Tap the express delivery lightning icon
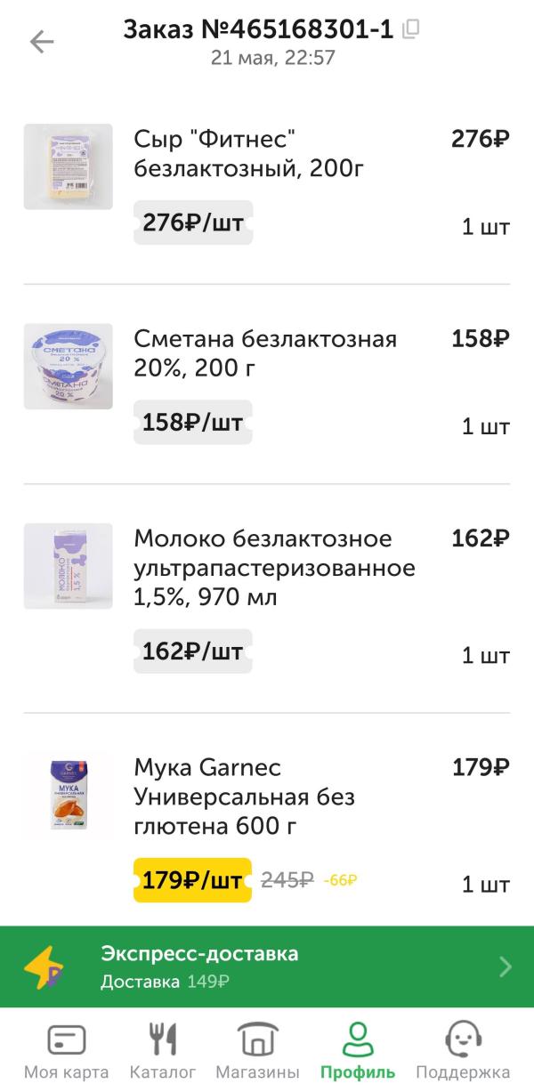Image resolution: width=534 pixels, height=1092 pixels. 43,967
